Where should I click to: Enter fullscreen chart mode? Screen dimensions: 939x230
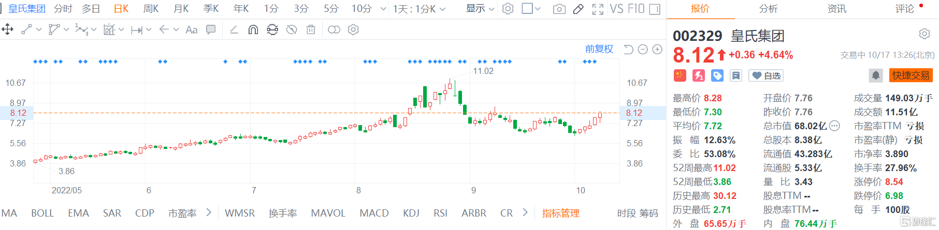pyautogui.click(x=598, y=9)
